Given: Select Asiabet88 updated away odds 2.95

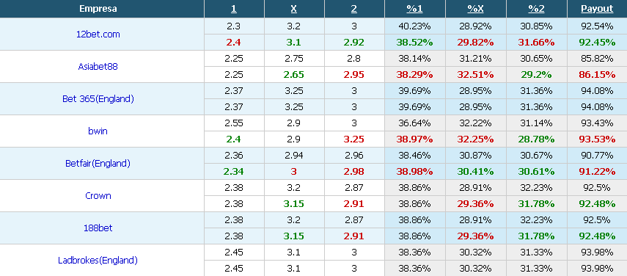Looking at the screenshot, I should pos(354,74).
